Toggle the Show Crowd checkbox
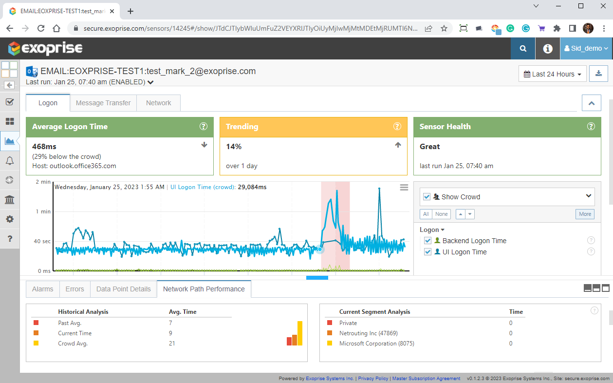This screenshot has height=383, width=613. (x=427, y=197)
